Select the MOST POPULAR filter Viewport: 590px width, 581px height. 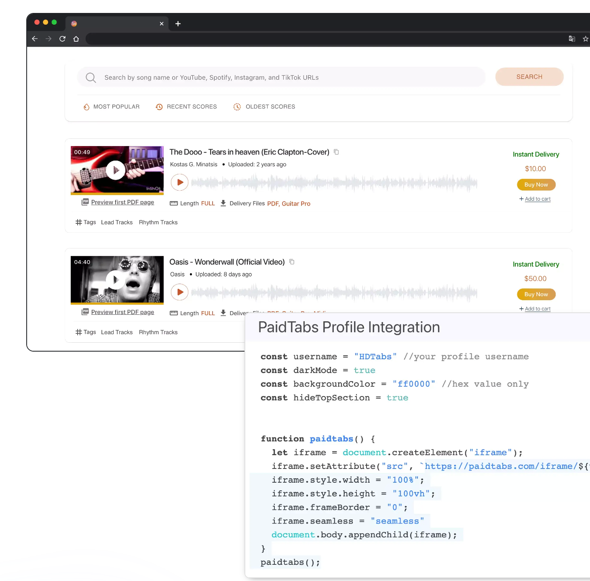[112, 107]
